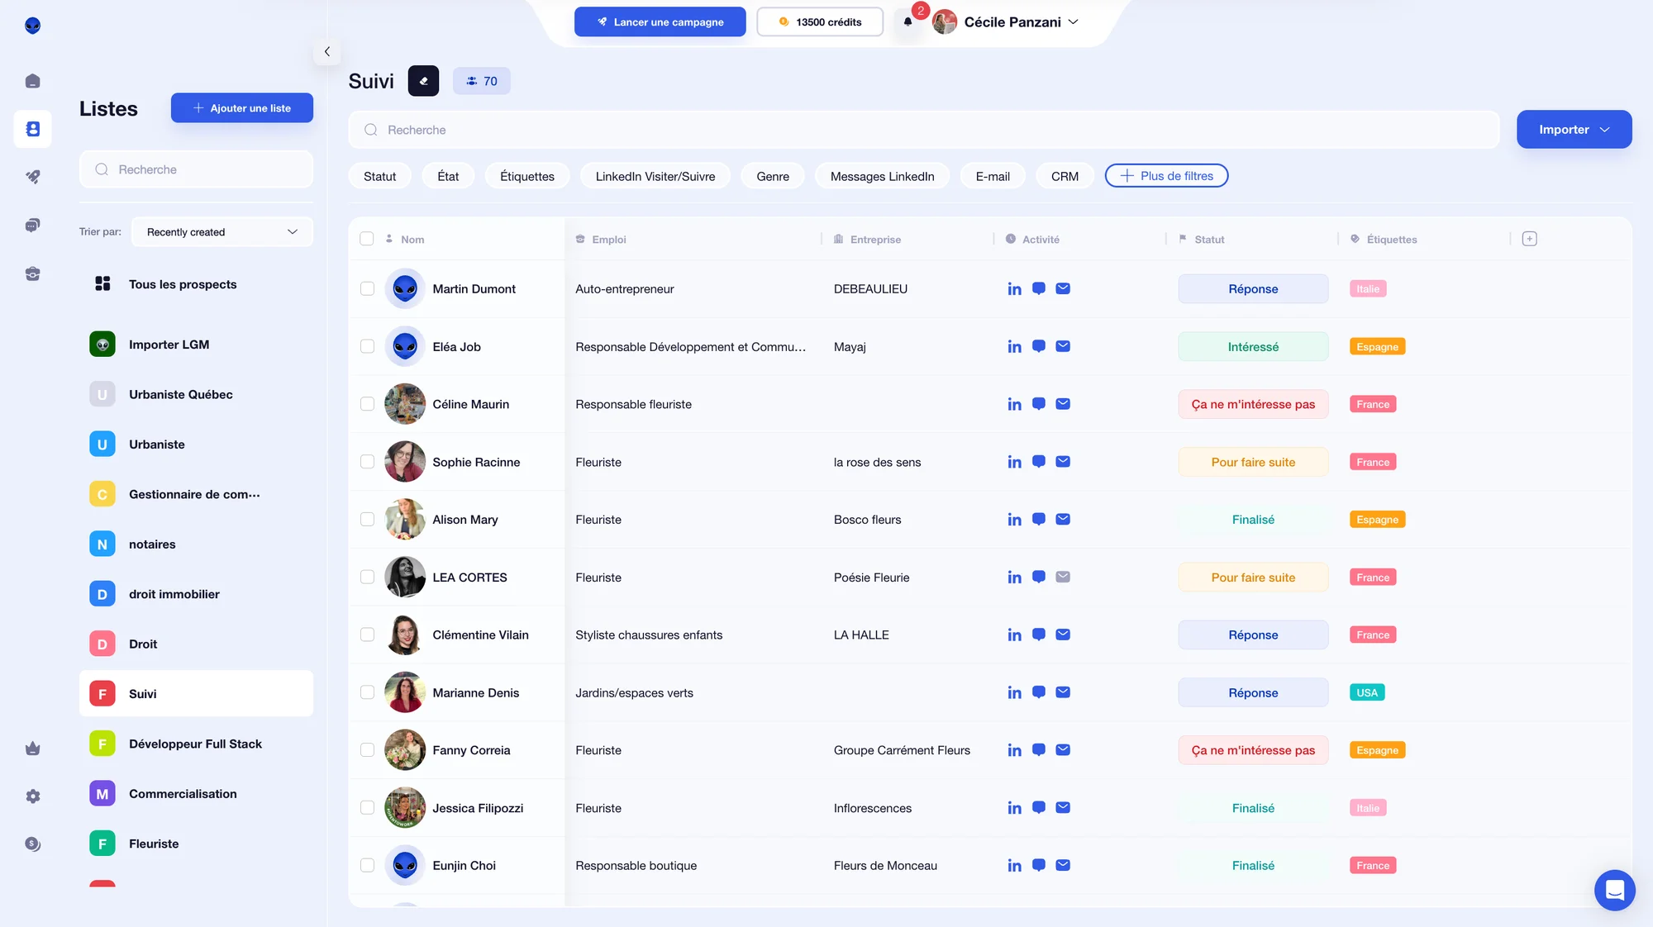This screenshot has height=927, width=1653.
Task: Click Plus de filtres button
Action: coord(1166,176)
